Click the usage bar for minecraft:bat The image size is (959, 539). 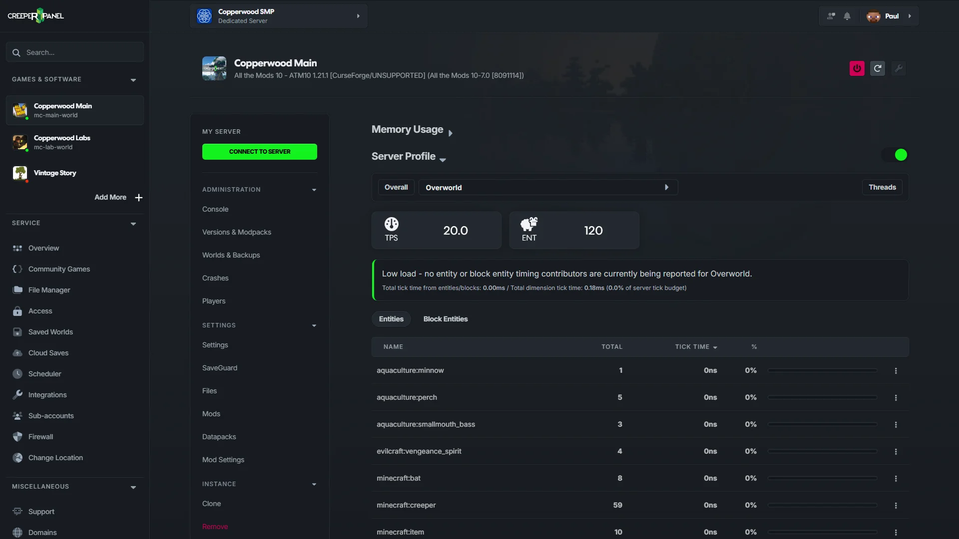[x=823, y=478]
